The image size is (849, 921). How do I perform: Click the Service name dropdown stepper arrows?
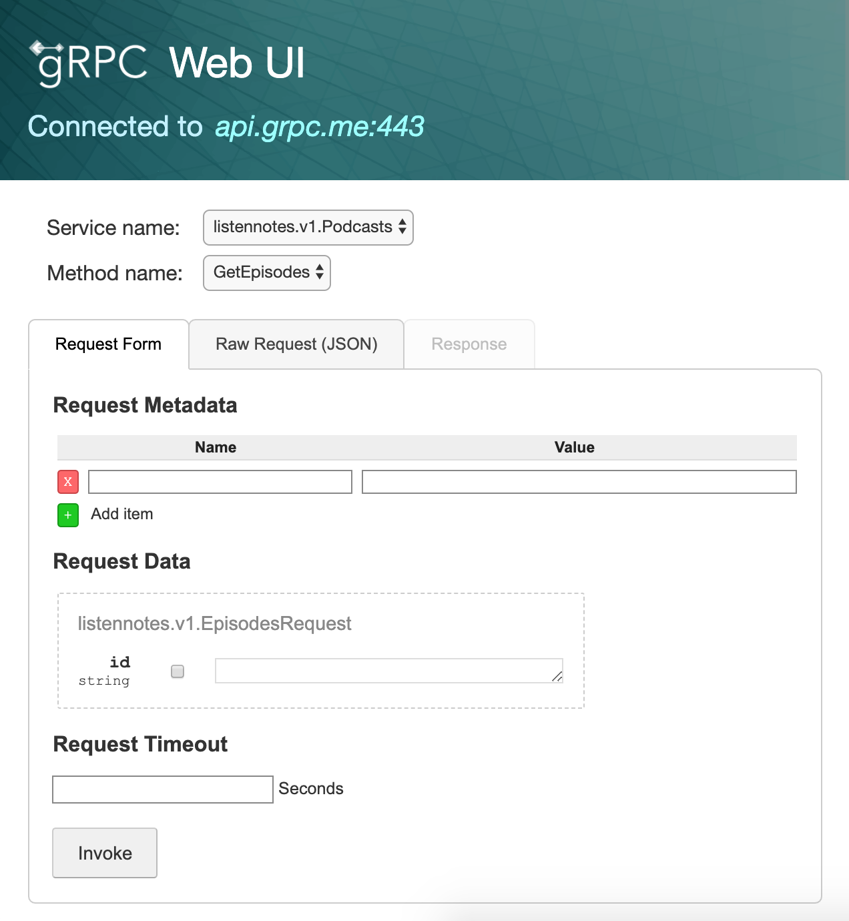point(402,227)
